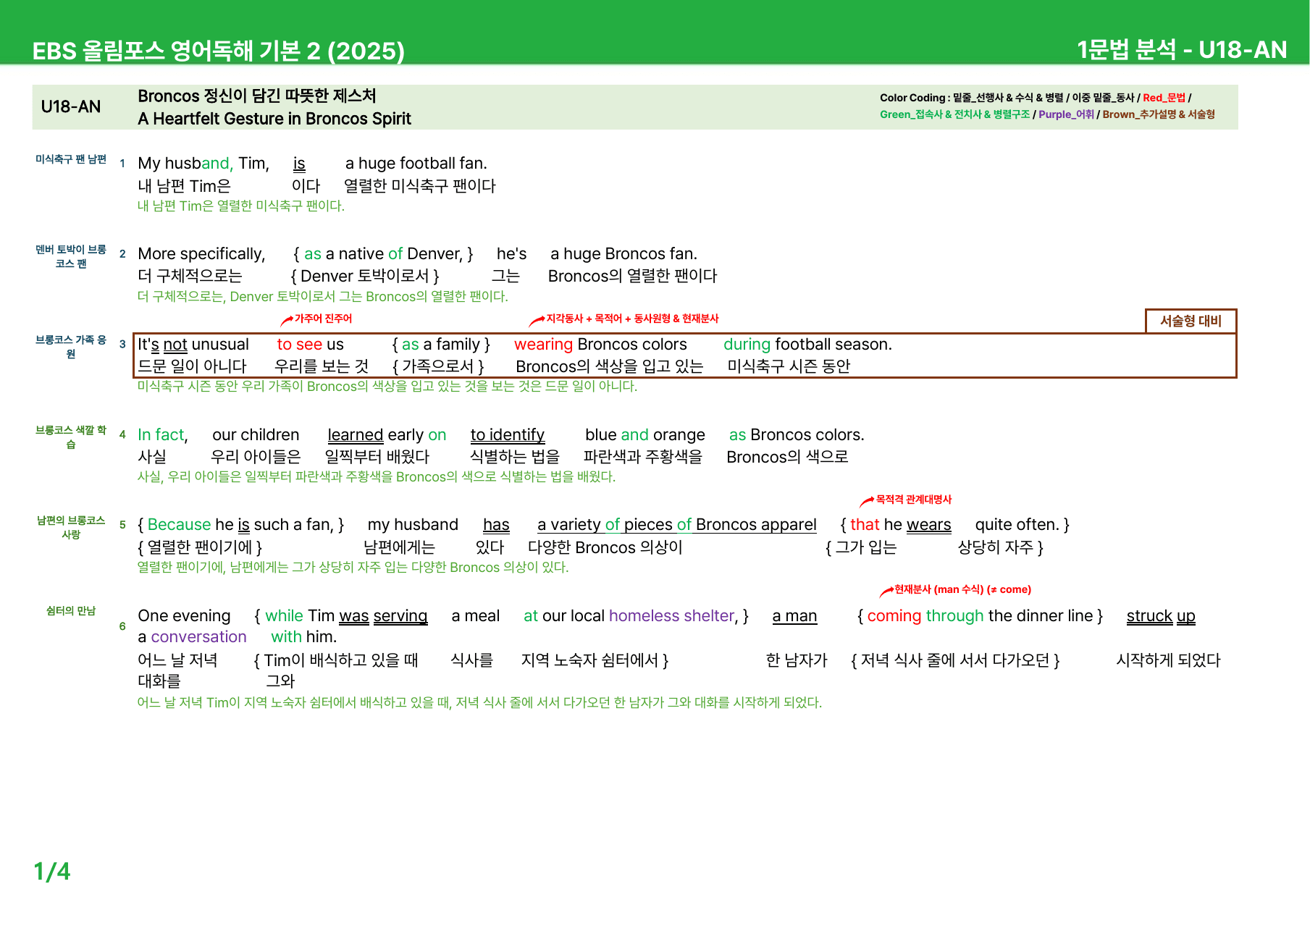Click the 'Red_문법' legend entry
1310x926 pixels.
[x=1164, y=98]
